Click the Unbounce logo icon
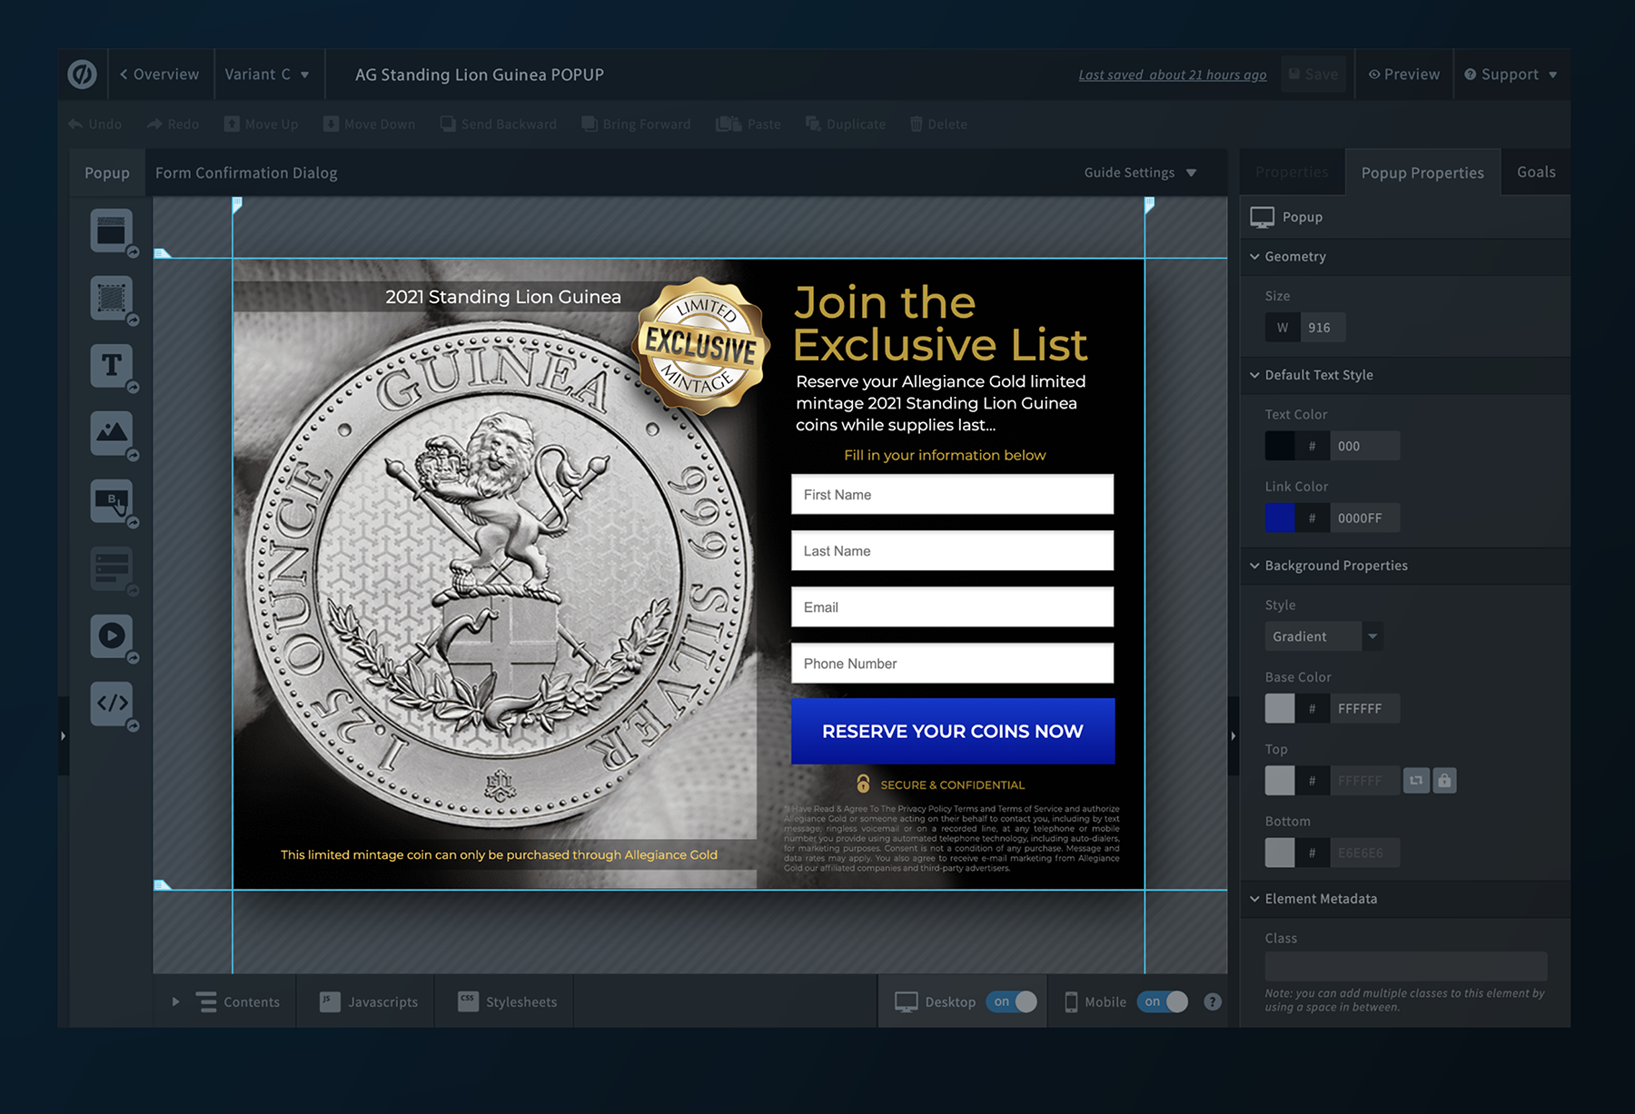The height and width of the screenshot is (1114, 1635). click(83, 74)
